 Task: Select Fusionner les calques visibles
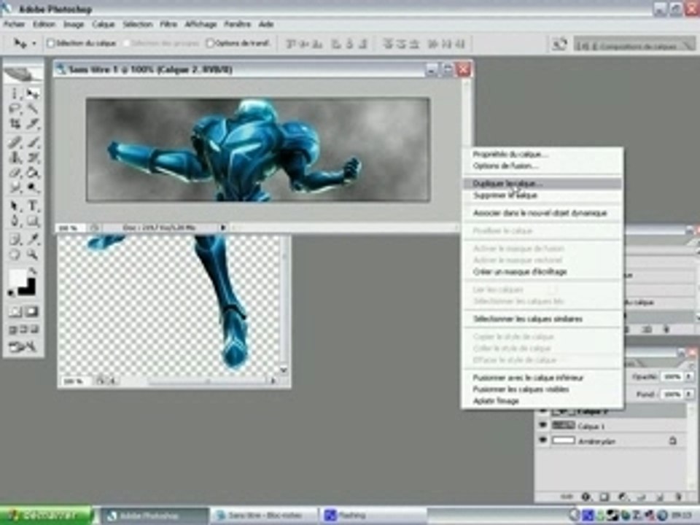[x=542, y=389]
